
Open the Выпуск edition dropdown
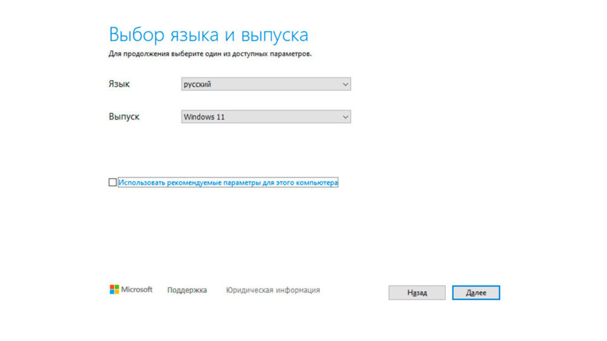(266, 117)
